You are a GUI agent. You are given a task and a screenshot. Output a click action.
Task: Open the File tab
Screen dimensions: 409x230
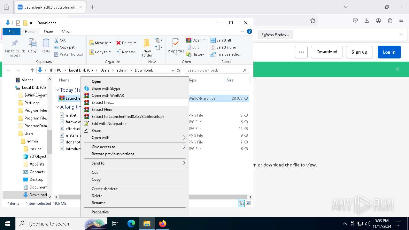click(x=12, y=32)
